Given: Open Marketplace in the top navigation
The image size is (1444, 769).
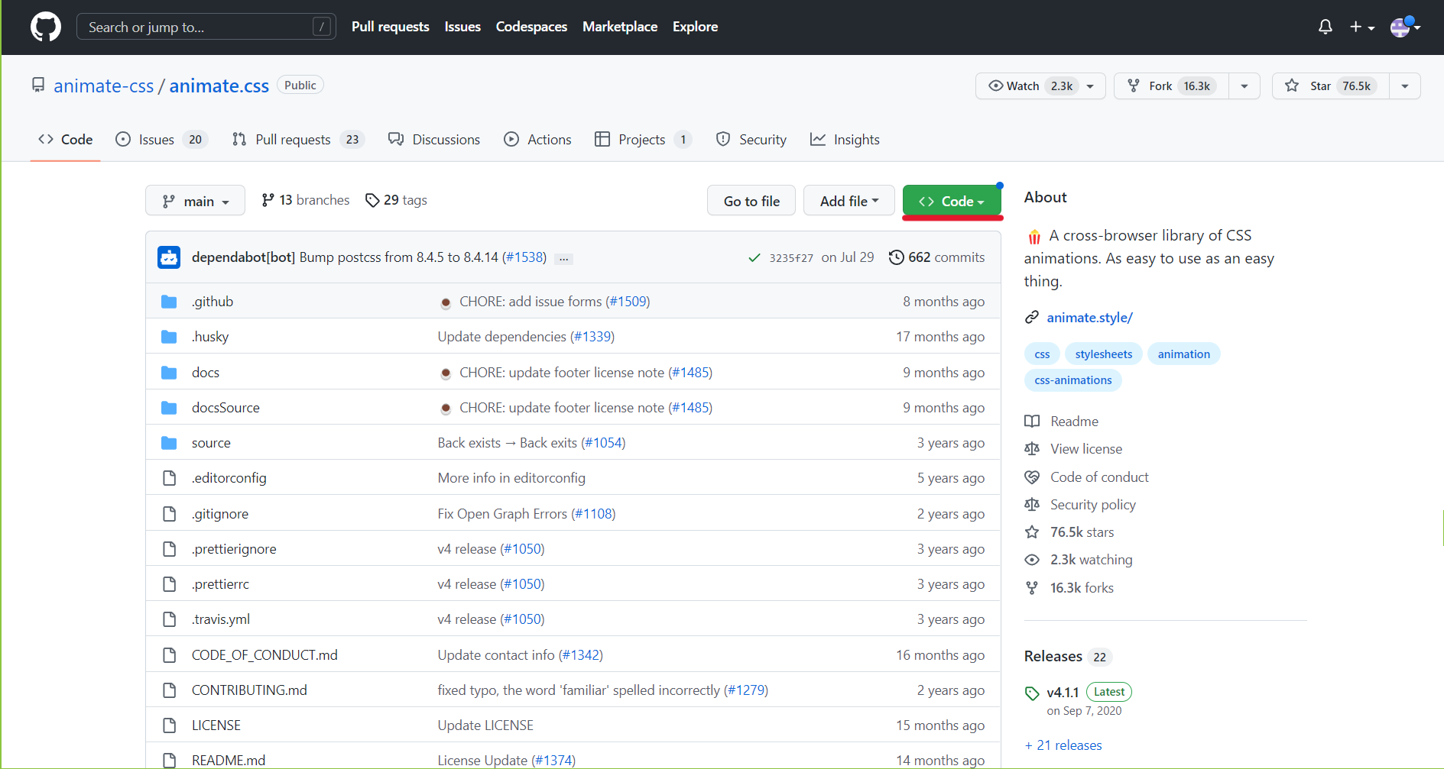Looking at the screenshot, I should (620, 27).
